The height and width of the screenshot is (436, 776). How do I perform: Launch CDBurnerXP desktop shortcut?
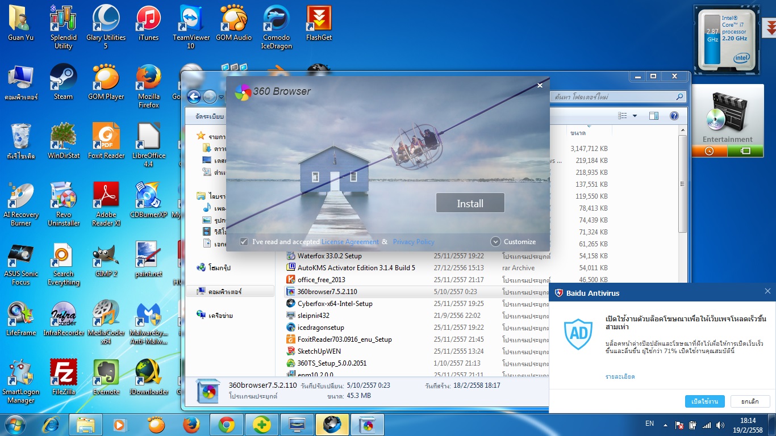click(x=148, y=200)
